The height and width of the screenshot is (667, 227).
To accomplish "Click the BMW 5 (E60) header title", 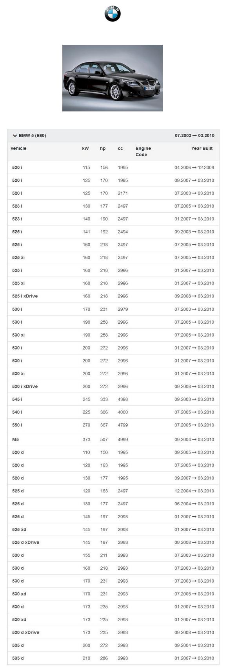I will [x=32, y=136].
